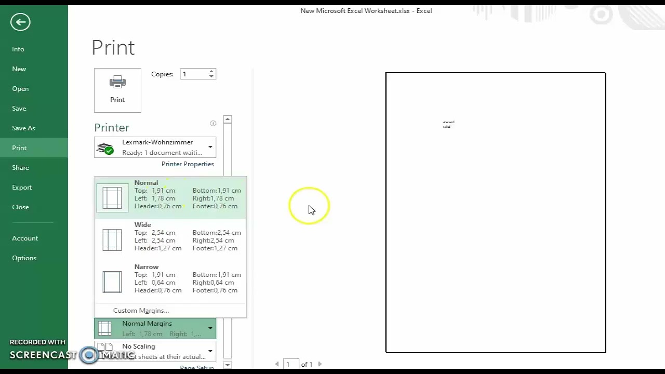Image resolution: width=665 pixels, height=374 pixels.
Task: Click the back arrow circle icon
Action: pyautogui.click(x=20, y=22)
